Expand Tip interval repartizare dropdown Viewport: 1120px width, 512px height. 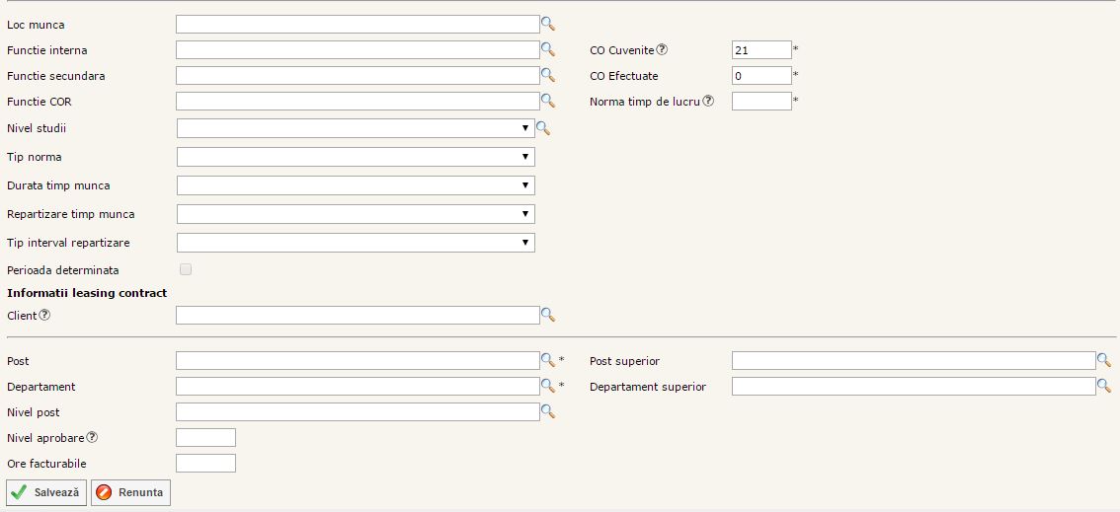(355, 243)
